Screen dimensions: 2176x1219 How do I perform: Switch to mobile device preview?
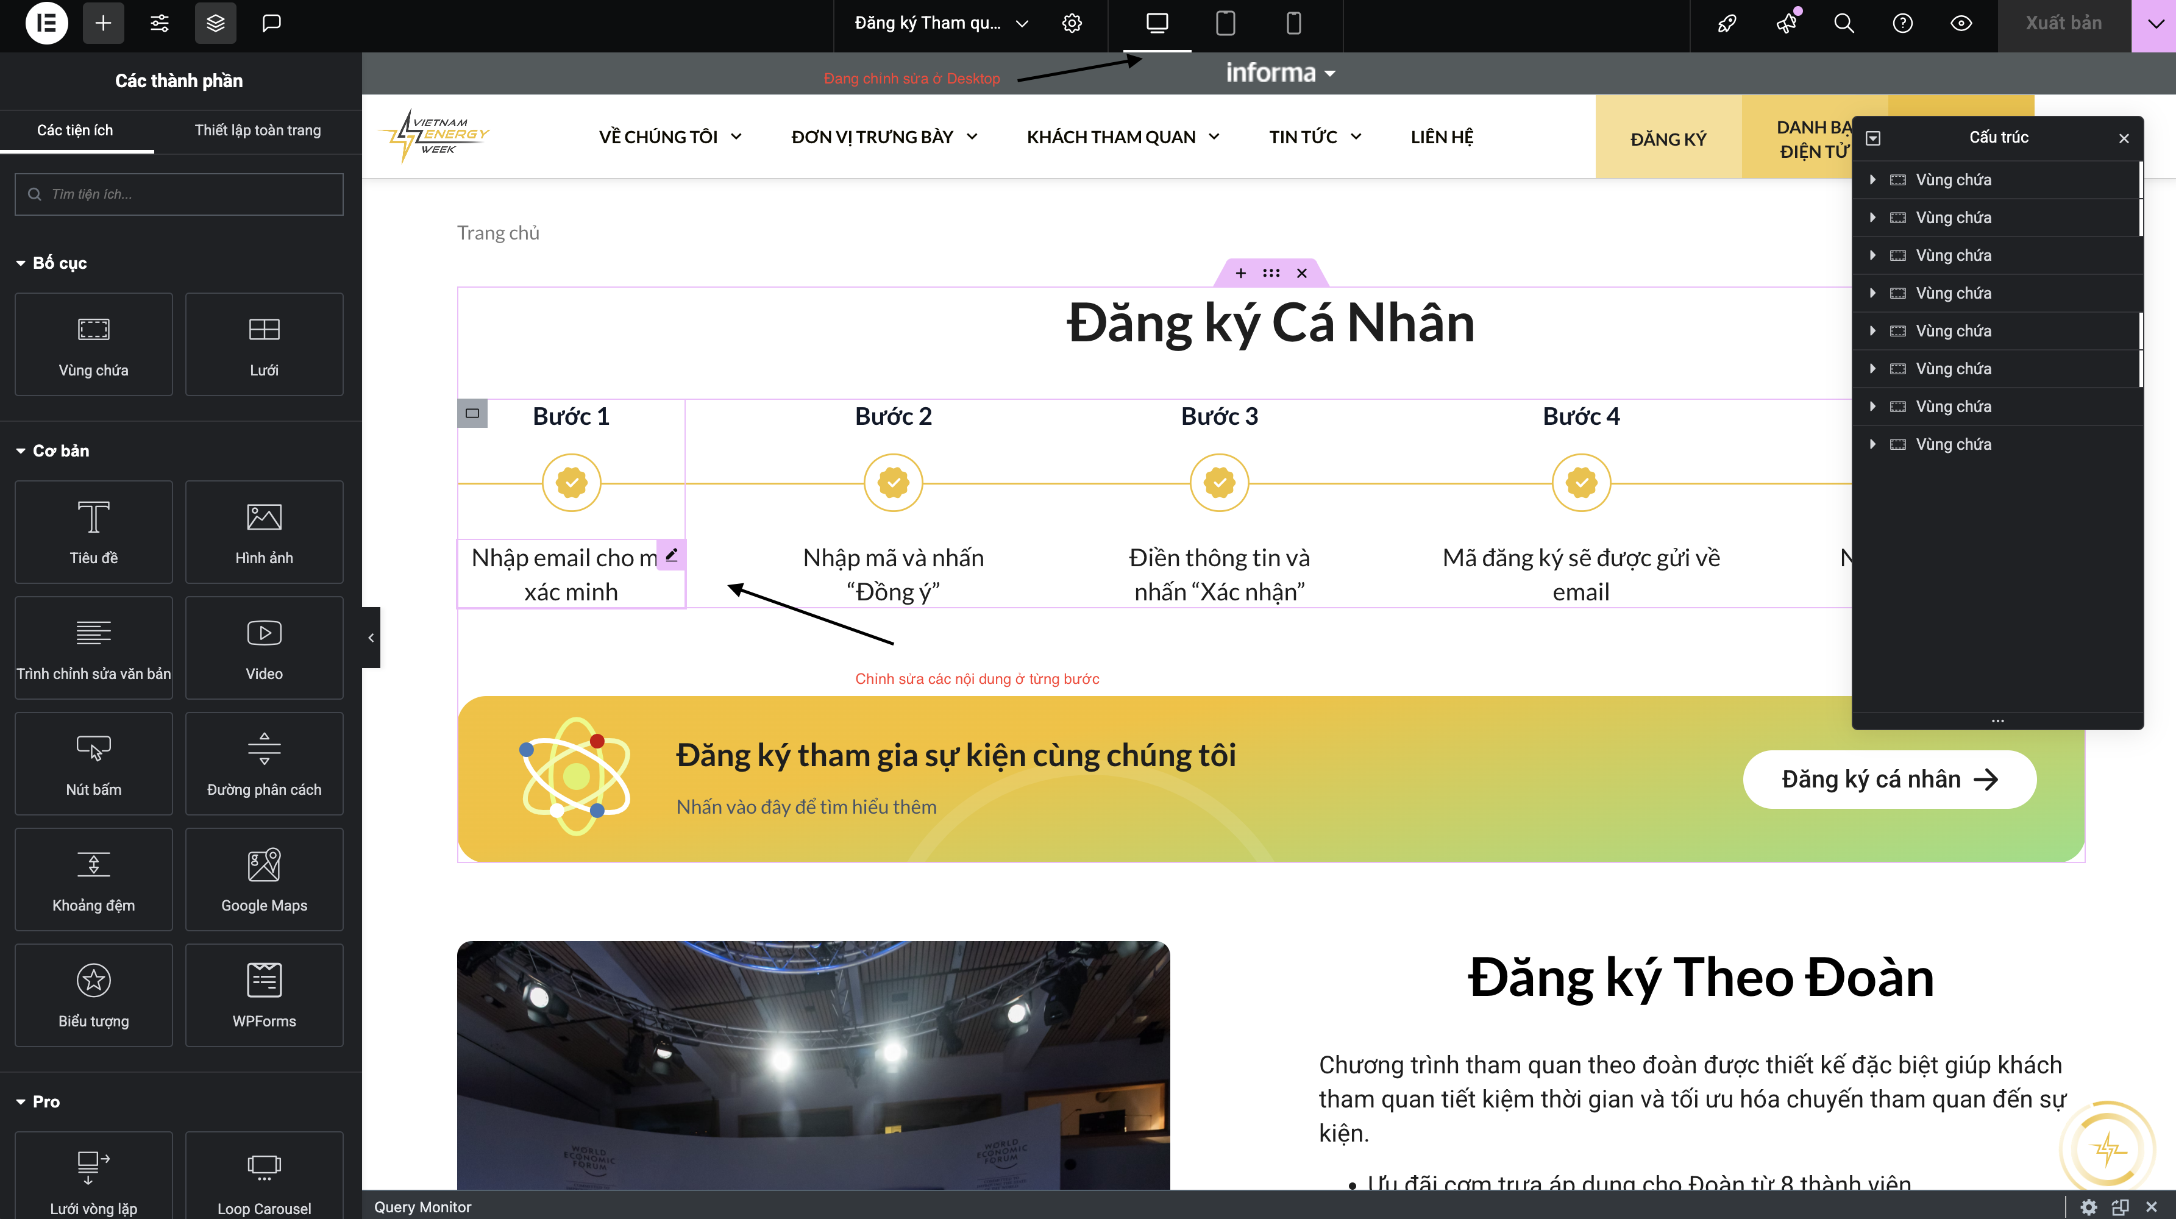(x=1293, y=23)
